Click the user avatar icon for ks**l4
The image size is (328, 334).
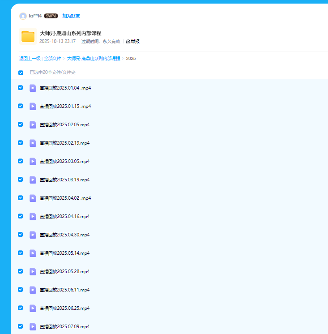[x=23, y=16]
